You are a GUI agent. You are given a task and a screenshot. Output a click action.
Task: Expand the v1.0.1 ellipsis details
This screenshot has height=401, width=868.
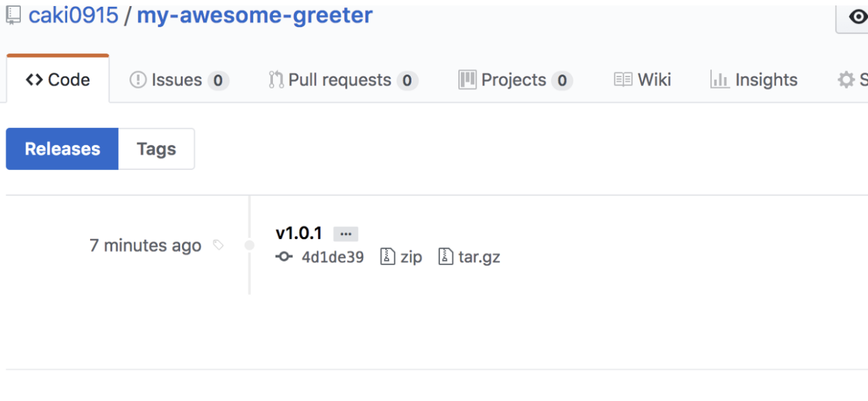pos(345,234)
